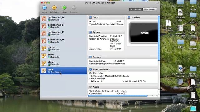Open the mediaEl desktop item
Viewport: 200px width, 112px height.
[x=193, y=45]
